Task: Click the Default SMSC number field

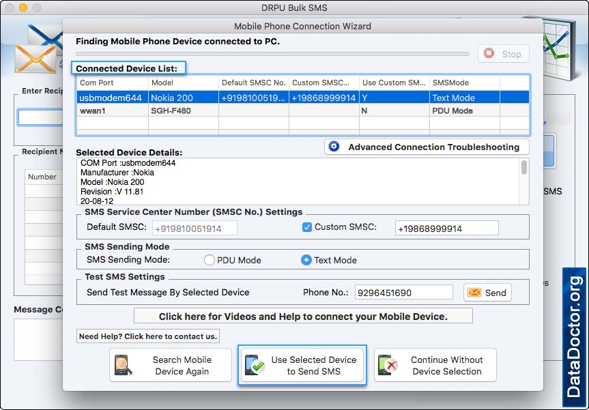Action: pos(195,229)
